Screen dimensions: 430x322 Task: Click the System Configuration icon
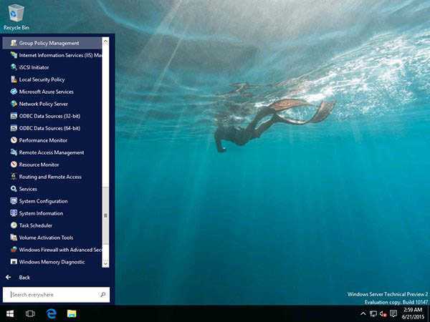click(x=14, y=201)
